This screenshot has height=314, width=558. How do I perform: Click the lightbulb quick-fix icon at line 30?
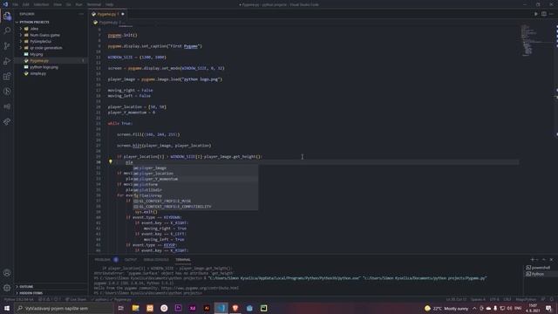point(111,161)
